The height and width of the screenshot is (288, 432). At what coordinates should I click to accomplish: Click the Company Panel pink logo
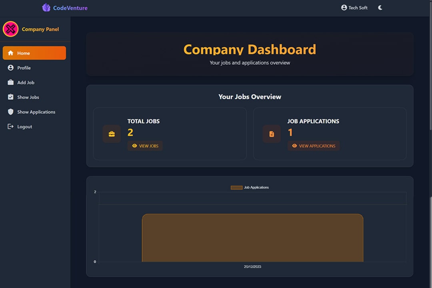click(11, 29)
